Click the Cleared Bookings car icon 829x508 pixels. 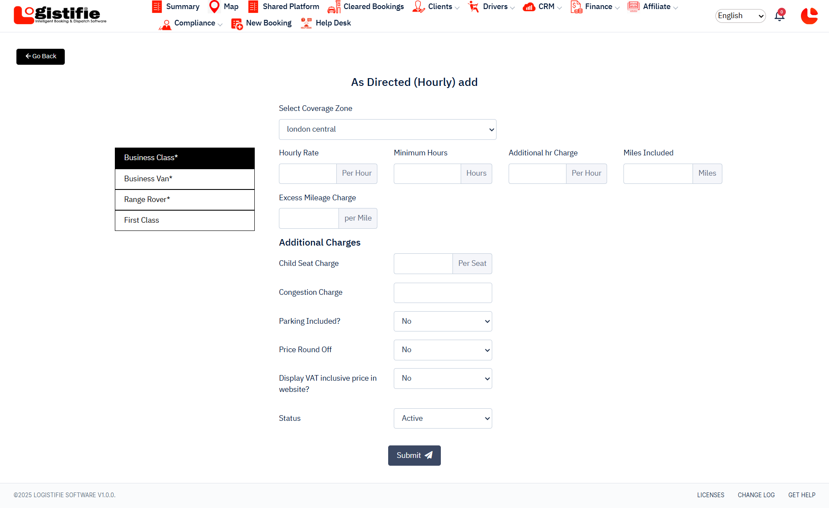tap(334, 7)
